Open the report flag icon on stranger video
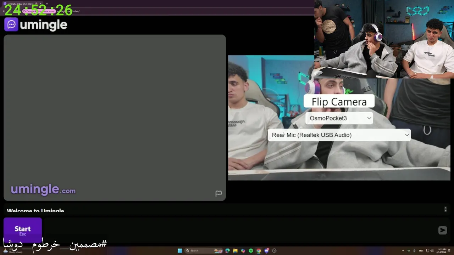 pos(218,193)
